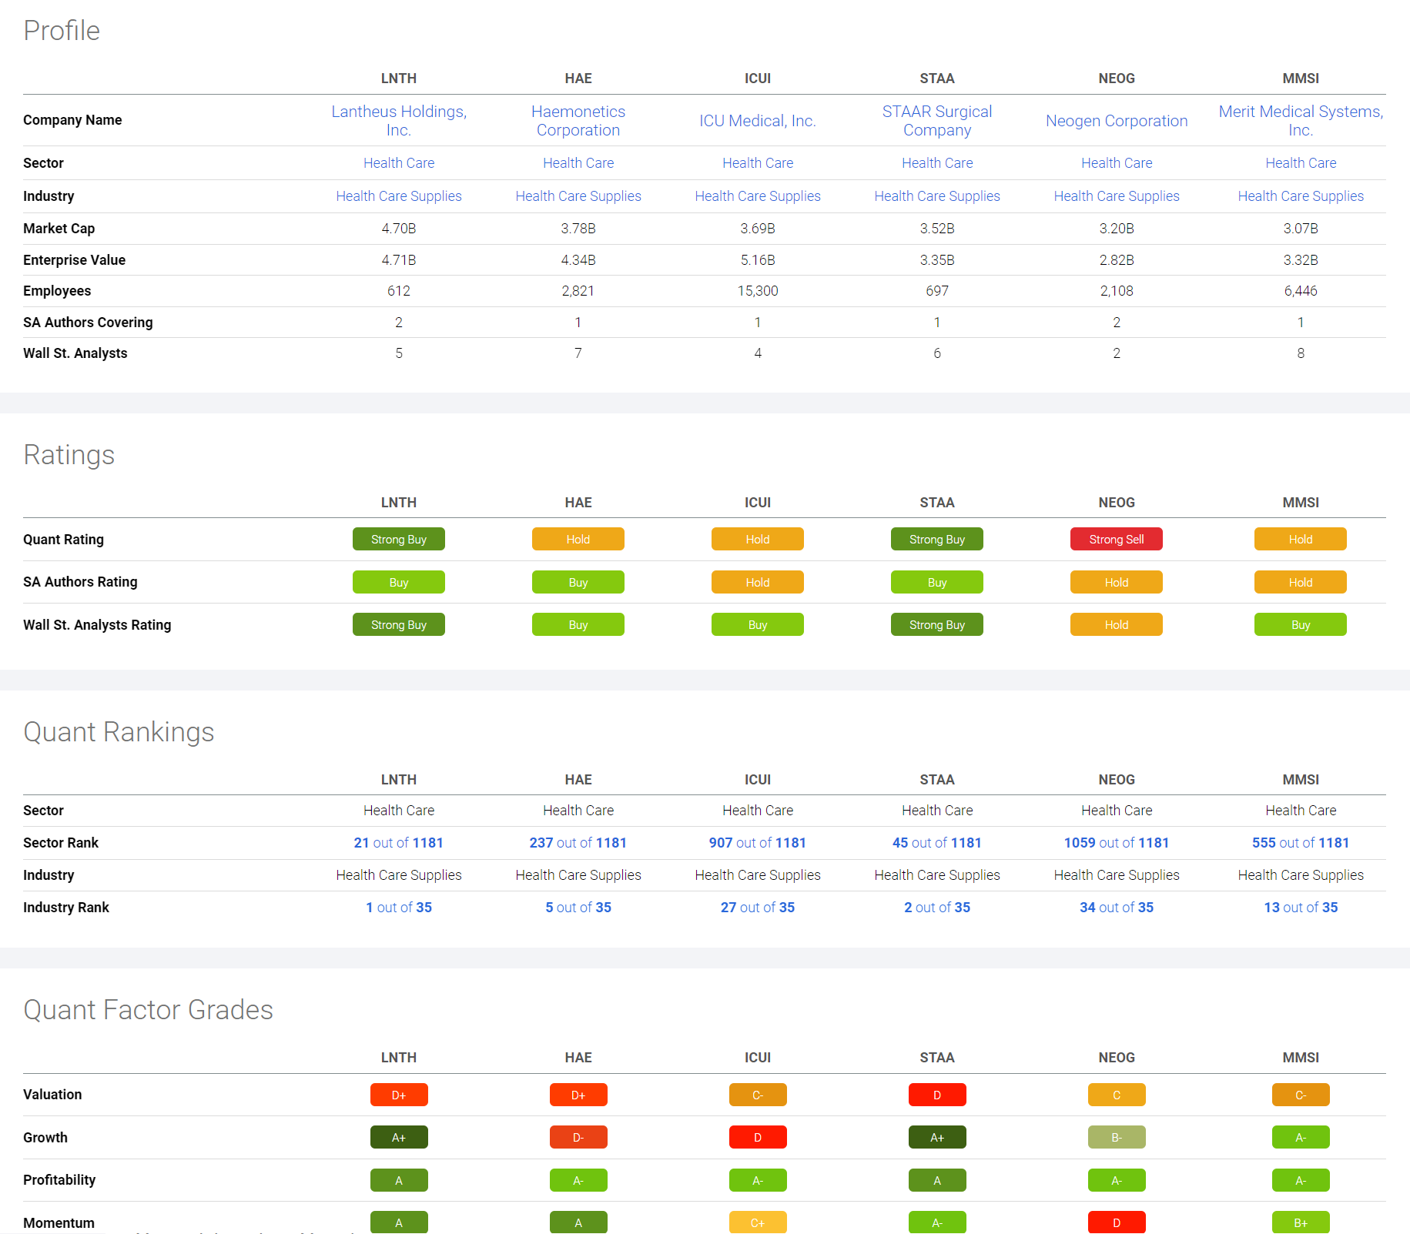Click NEOG Quant Rating Strong Sell badge
This screenshot has height=1234, width=1410.
[x=1117, y=540]
